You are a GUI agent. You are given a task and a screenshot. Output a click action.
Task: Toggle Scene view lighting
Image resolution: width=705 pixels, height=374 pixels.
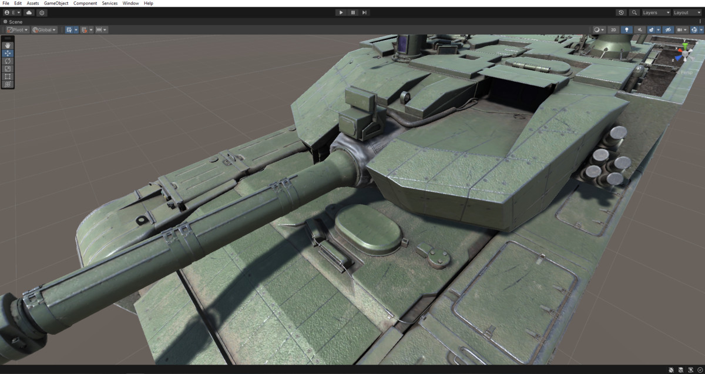coord(627,29)
